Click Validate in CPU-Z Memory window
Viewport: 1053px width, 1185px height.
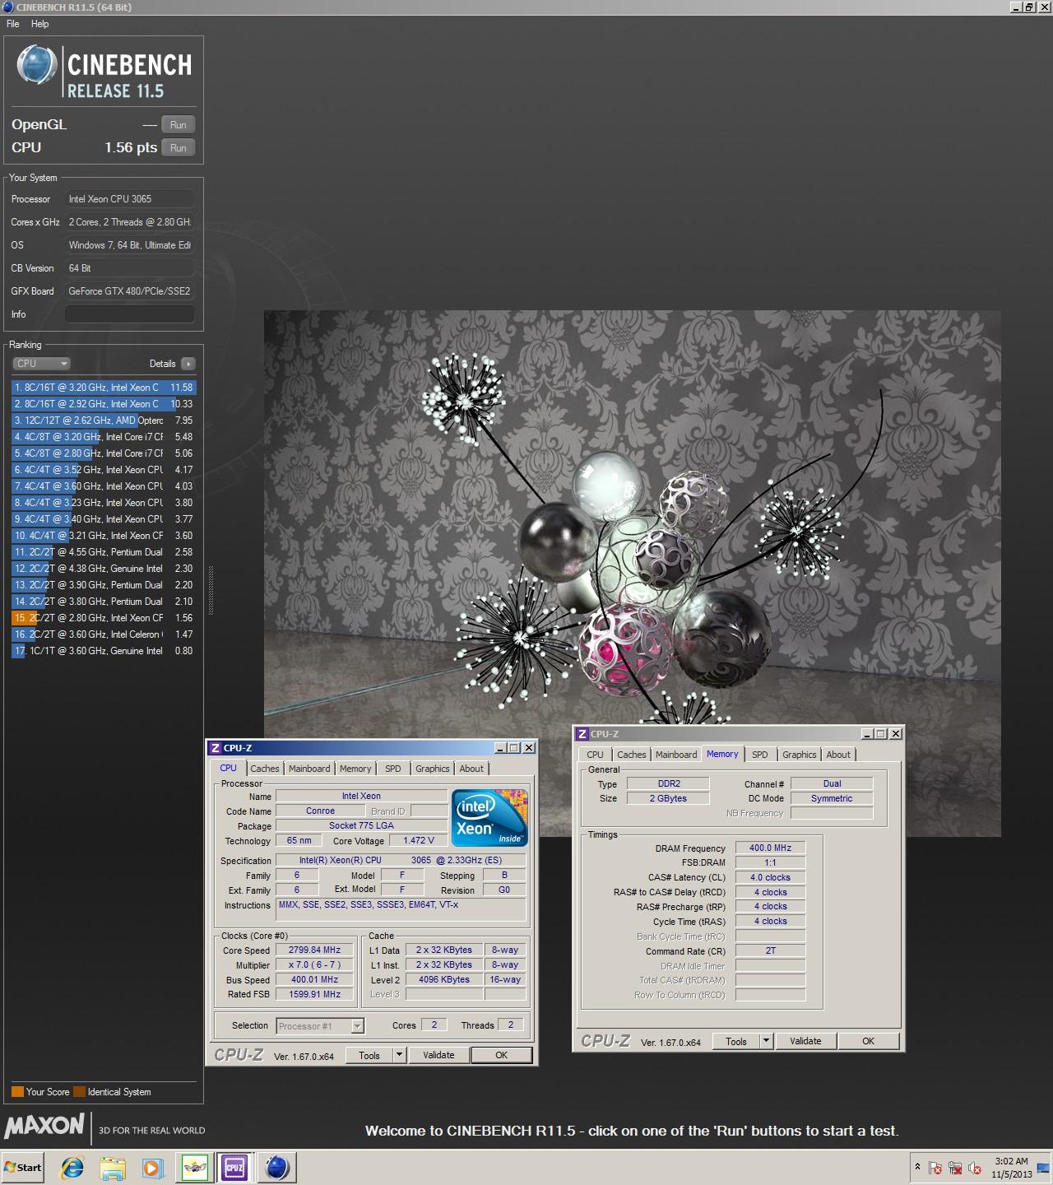(805, 1042)
